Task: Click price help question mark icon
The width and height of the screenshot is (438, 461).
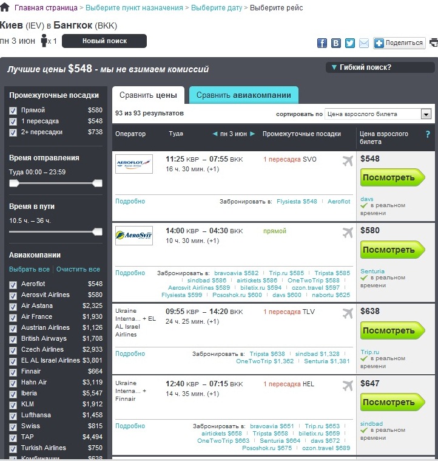Action: tap(428, 134)
